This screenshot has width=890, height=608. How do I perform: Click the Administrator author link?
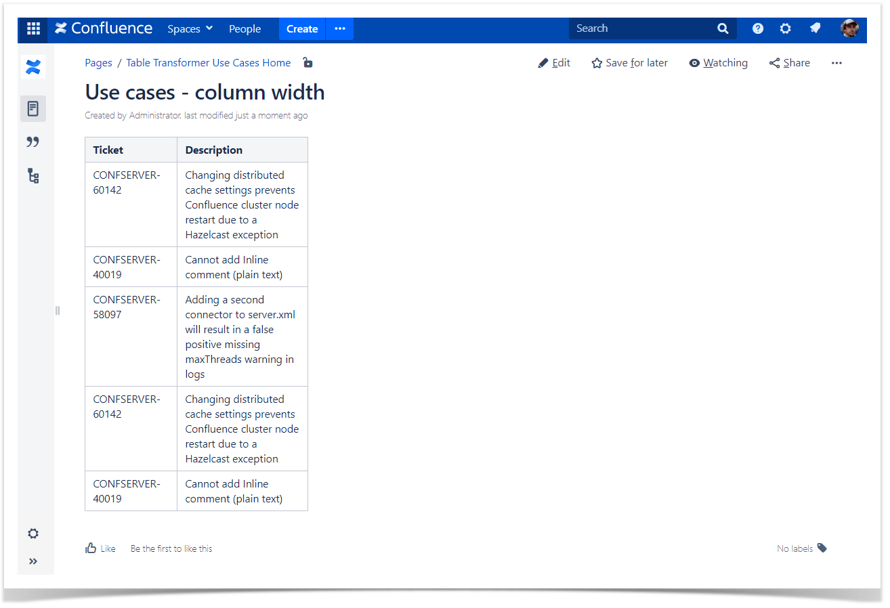coord(154,116)
